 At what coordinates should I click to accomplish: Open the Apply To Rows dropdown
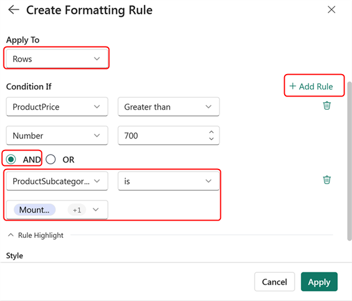click(x=57, y=59)
